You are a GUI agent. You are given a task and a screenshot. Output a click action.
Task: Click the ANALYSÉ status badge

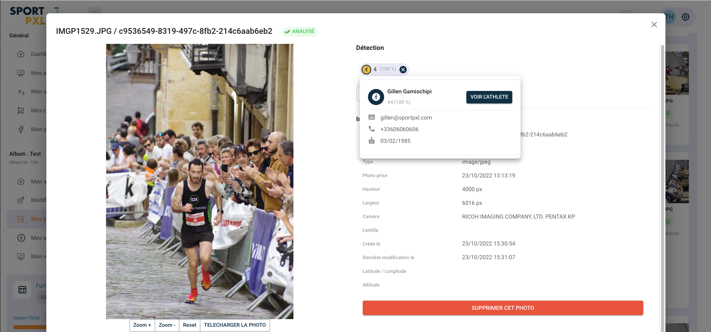[300, 31]
